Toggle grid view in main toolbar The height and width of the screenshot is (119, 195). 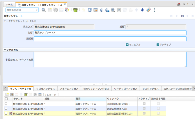tap(95, 10)
